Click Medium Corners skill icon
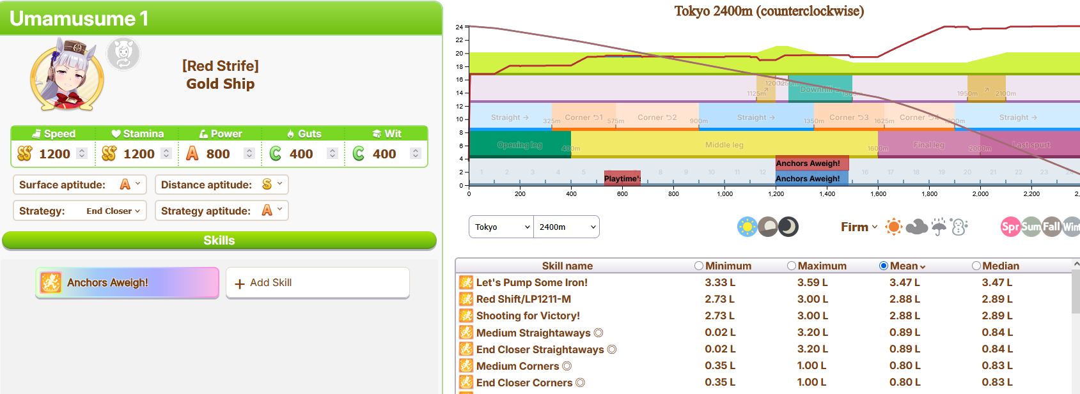 [466, 365]
